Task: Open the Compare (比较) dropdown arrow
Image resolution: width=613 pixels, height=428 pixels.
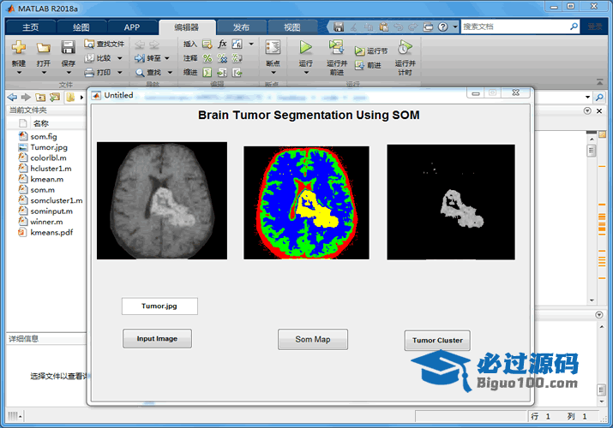Action: tap(120, 58)
